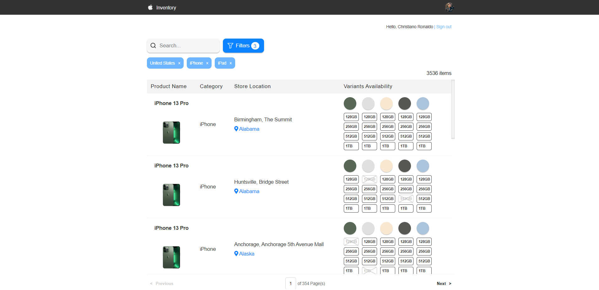Image resolution: width=599 pixels, height=290 pixels.
Task: Select silver color swatch in Birmingham row
Action: (x=368, y=103)
